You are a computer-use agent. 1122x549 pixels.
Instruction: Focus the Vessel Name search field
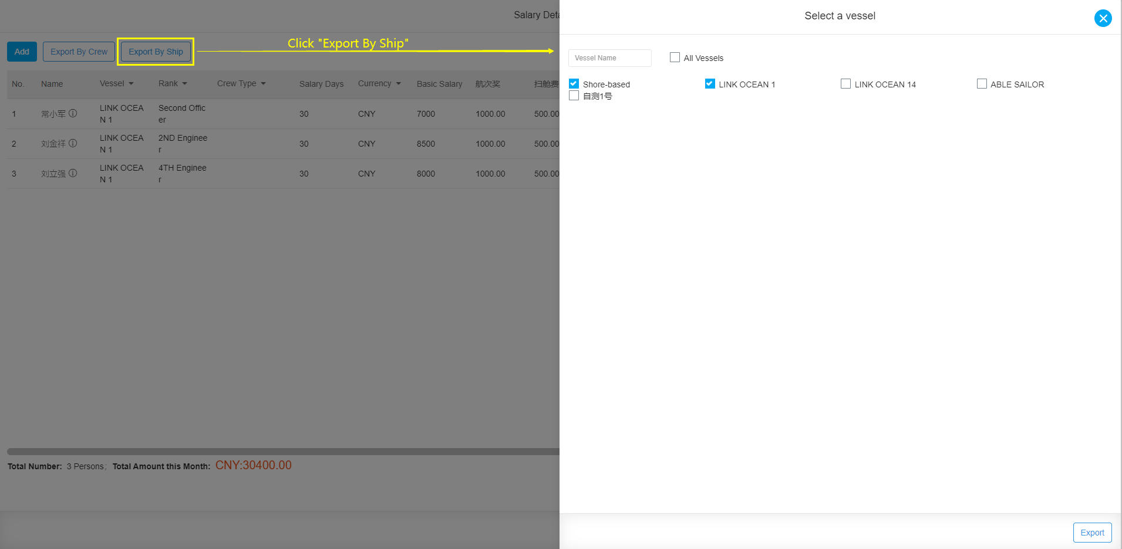coord(609,58)
